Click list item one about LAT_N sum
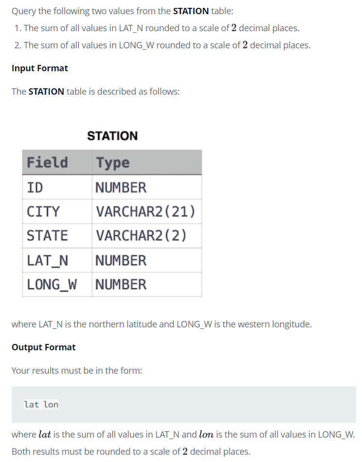Screen dimensions: 362x462 pyautogui.click(x=157, y=28)
